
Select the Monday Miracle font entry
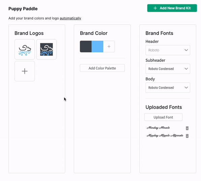click(158, 128)
